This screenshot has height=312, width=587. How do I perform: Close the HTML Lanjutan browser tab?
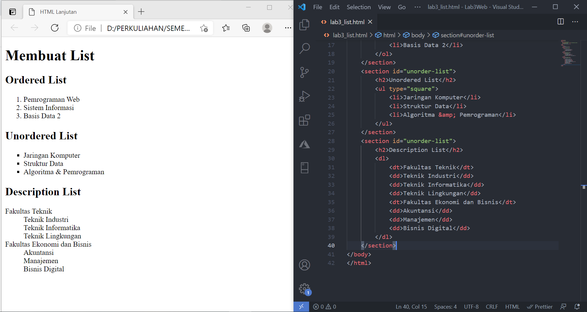pyautogui.click(x=126, y=12)
